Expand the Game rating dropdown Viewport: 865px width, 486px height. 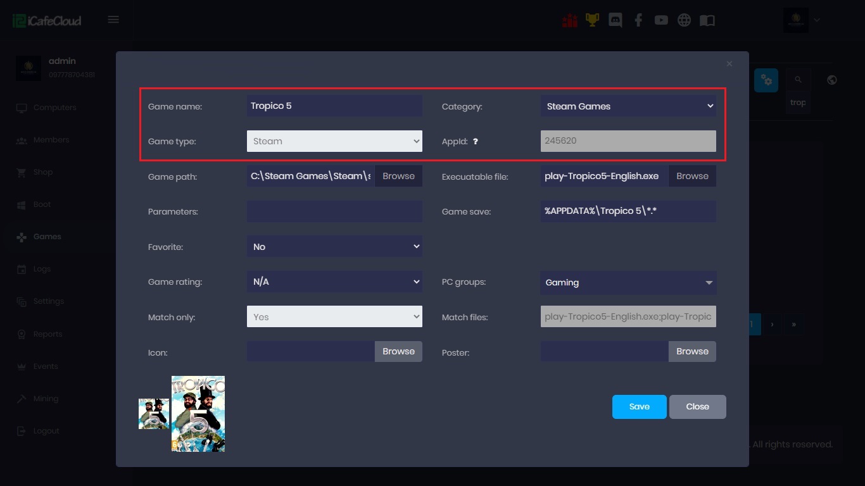[x=334, y=282]
